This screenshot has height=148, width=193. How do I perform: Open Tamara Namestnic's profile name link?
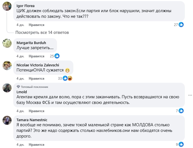[31, 119]
